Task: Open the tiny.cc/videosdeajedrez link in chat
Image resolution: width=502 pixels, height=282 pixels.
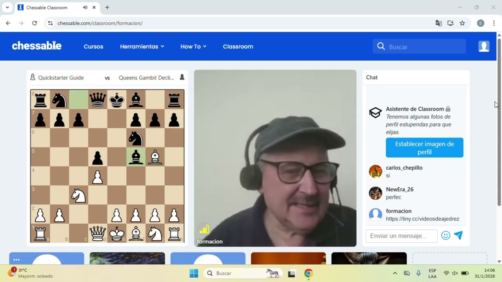Action: (422, 219)
